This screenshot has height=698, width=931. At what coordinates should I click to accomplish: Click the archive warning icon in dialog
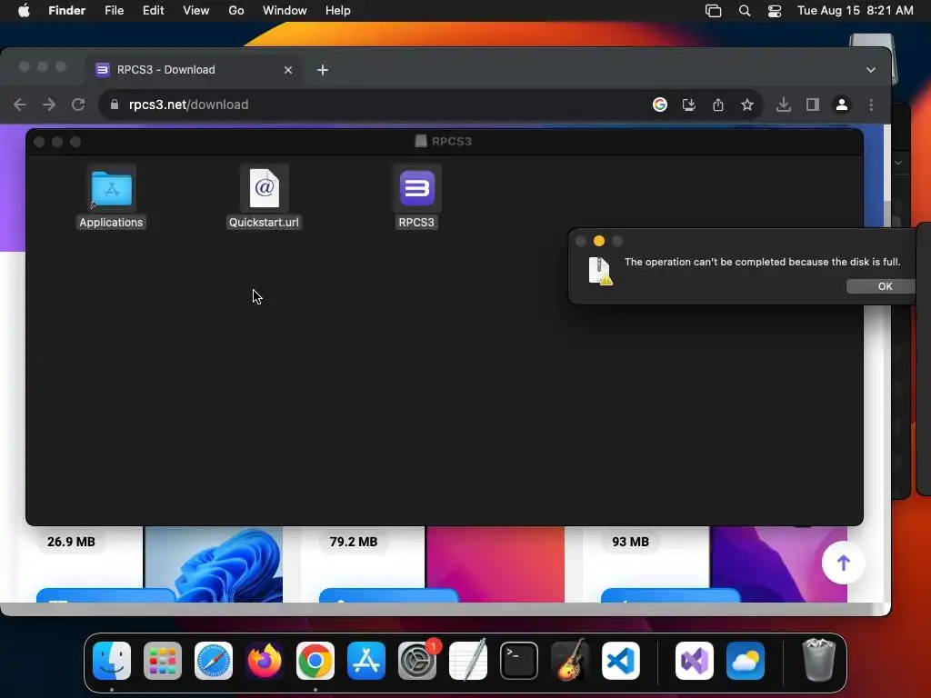[x=600, y=271]
